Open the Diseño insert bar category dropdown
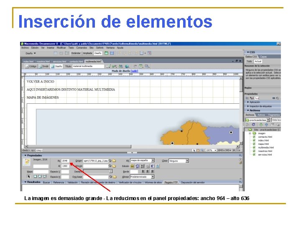 [31, 54]
